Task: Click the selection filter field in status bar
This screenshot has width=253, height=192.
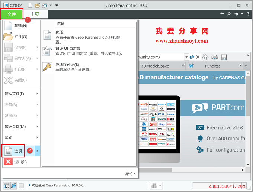Action: tap(220, 186)
